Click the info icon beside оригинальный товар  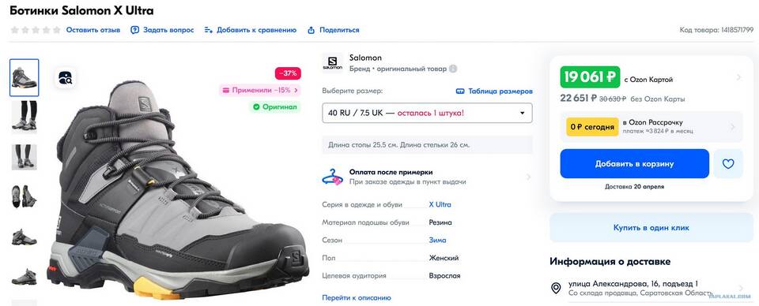click(452, 69)
